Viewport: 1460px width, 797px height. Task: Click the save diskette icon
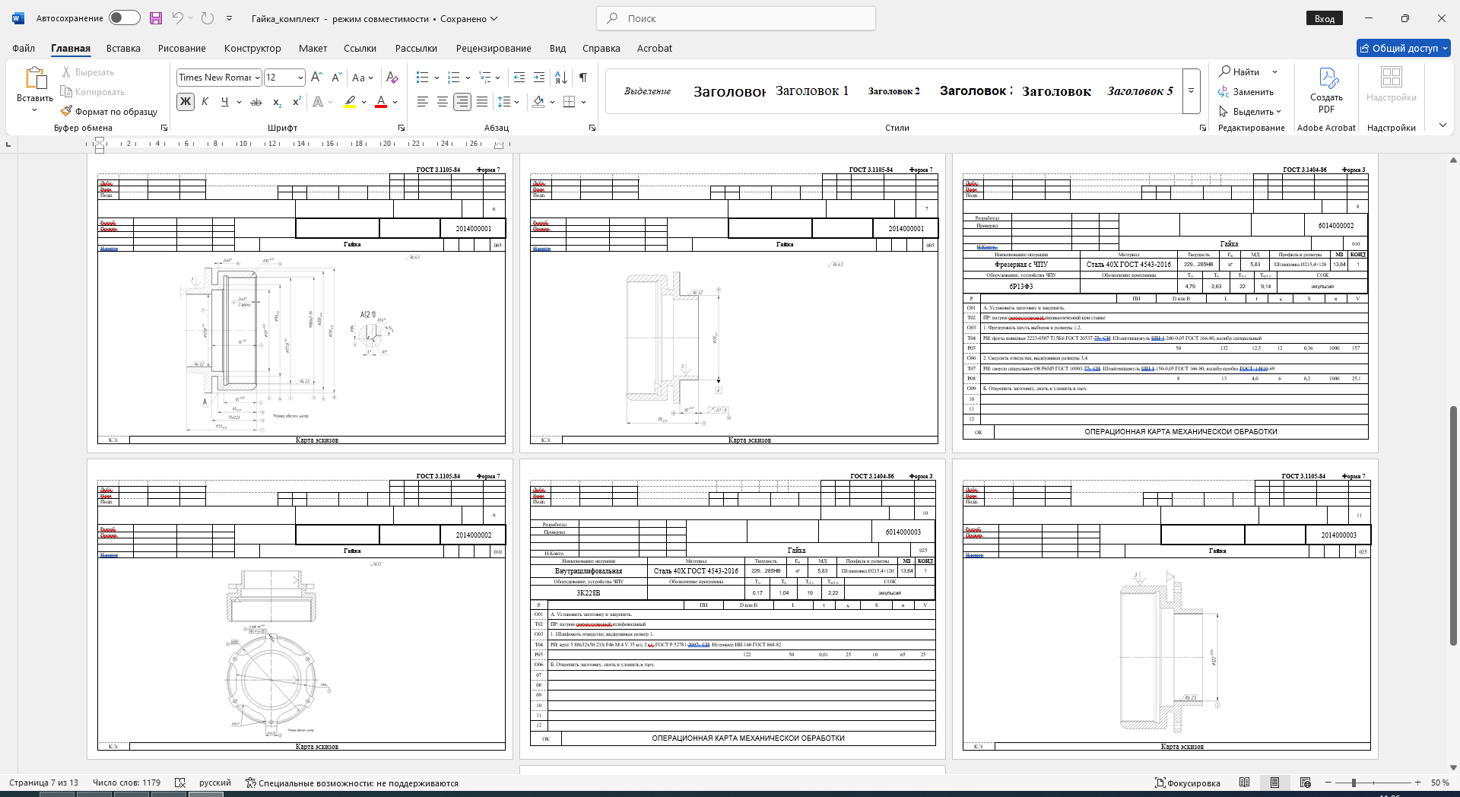[x=156, y=18]
